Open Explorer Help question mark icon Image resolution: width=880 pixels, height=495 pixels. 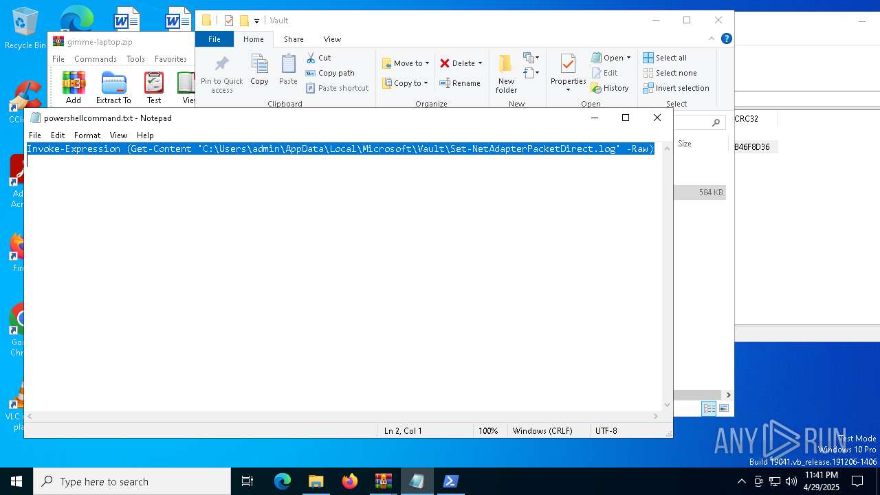726,39
